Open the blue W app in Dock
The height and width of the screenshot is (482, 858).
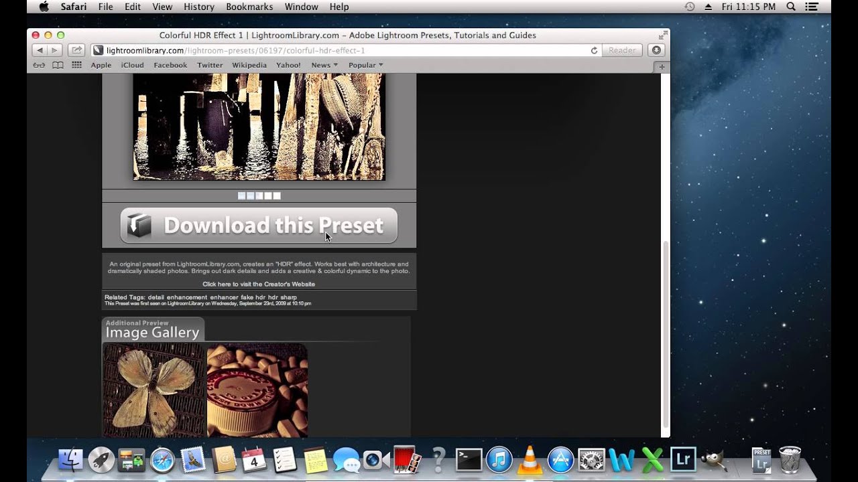(622, 460)
